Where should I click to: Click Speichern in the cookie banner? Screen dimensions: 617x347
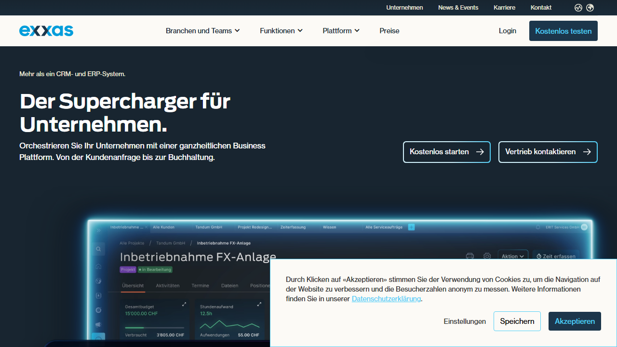pyautogui.click(x=517, y=321)
